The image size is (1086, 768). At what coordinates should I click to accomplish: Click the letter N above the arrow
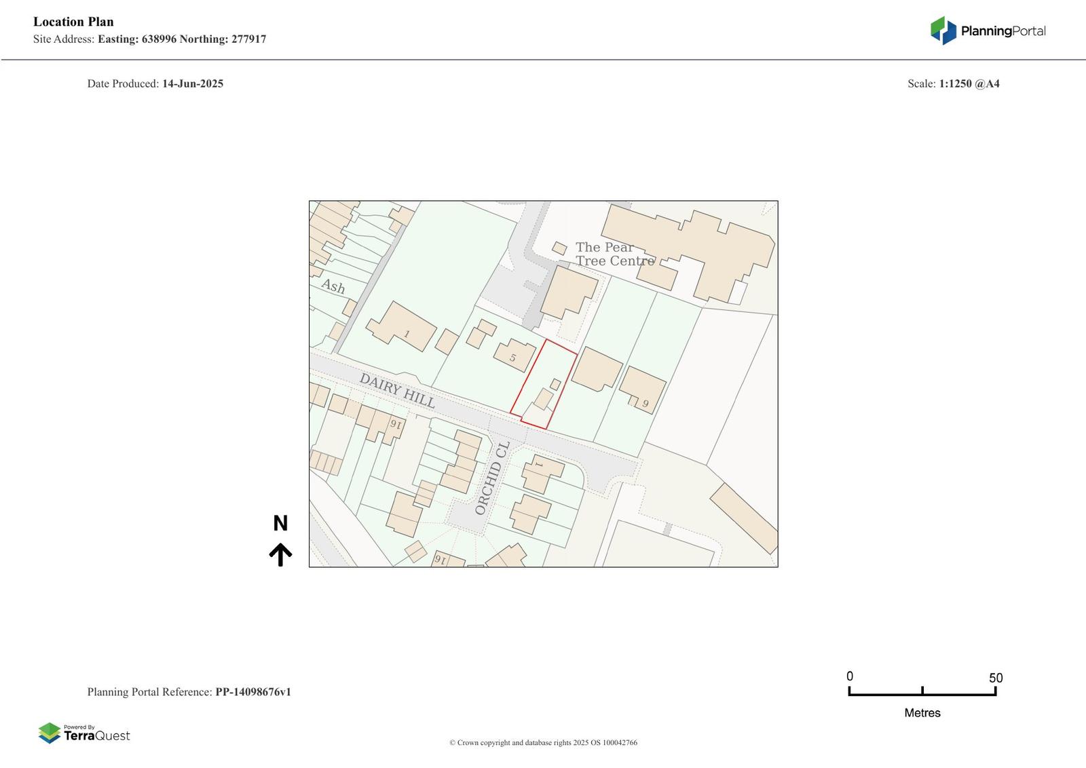(280, 523)
